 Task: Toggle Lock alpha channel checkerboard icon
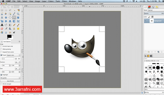click(x=152, y=17)
